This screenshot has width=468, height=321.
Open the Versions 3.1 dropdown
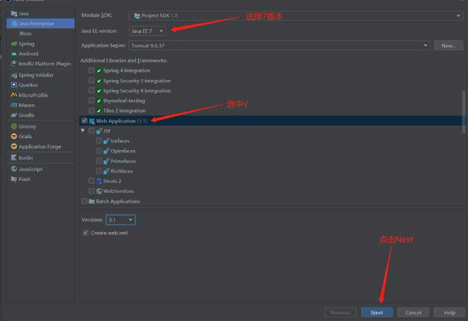point(121,220)
